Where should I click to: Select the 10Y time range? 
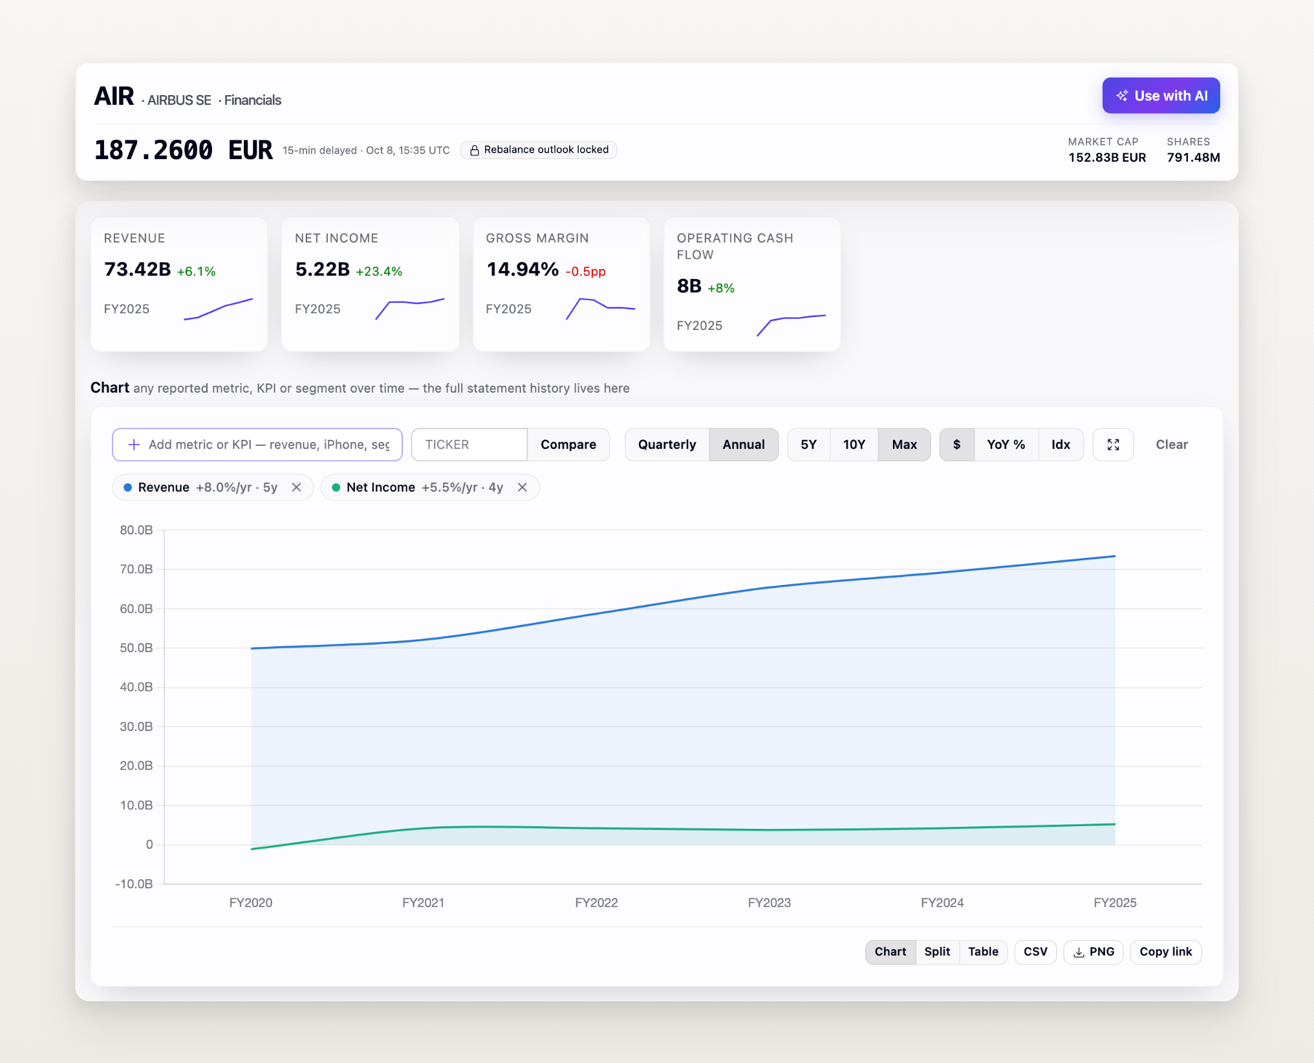[854, 444]
